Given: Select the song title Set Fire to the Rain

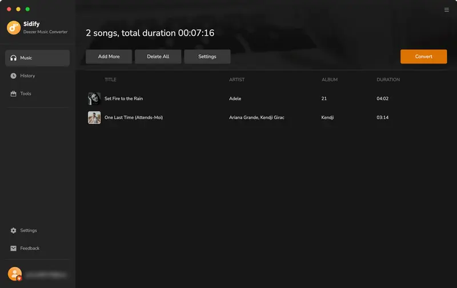Looking at the screenshot, I should [123, 98].
